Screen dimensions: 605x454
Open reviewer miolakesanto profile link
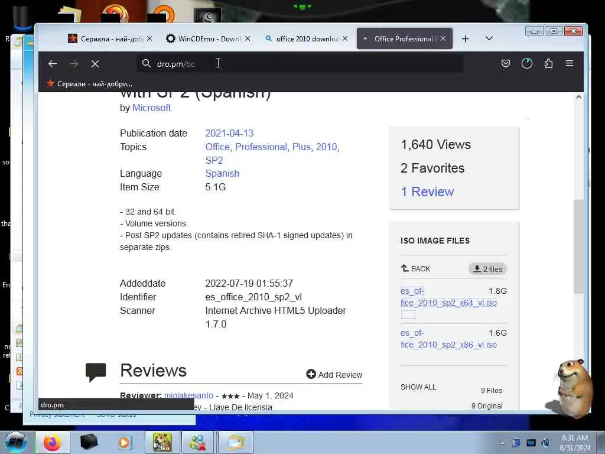pos(188,395)
